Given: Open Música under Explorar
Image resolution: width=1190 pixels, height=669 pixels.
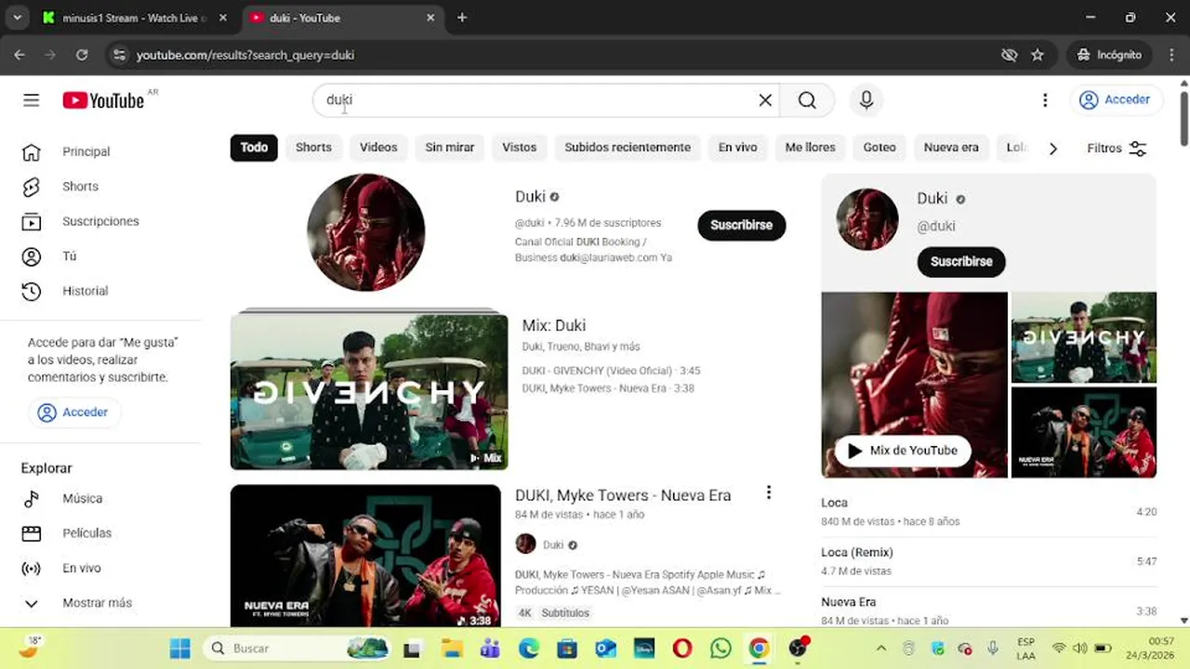Looking at the screenshot, I should point(82,499).
